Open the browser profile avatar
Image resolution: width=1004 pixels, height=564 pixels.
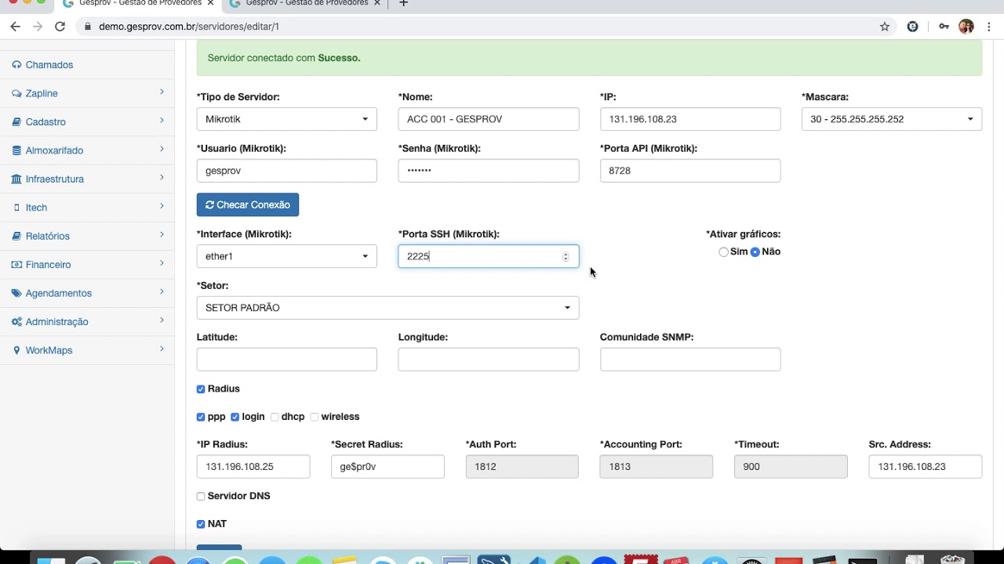coord(966,27)
